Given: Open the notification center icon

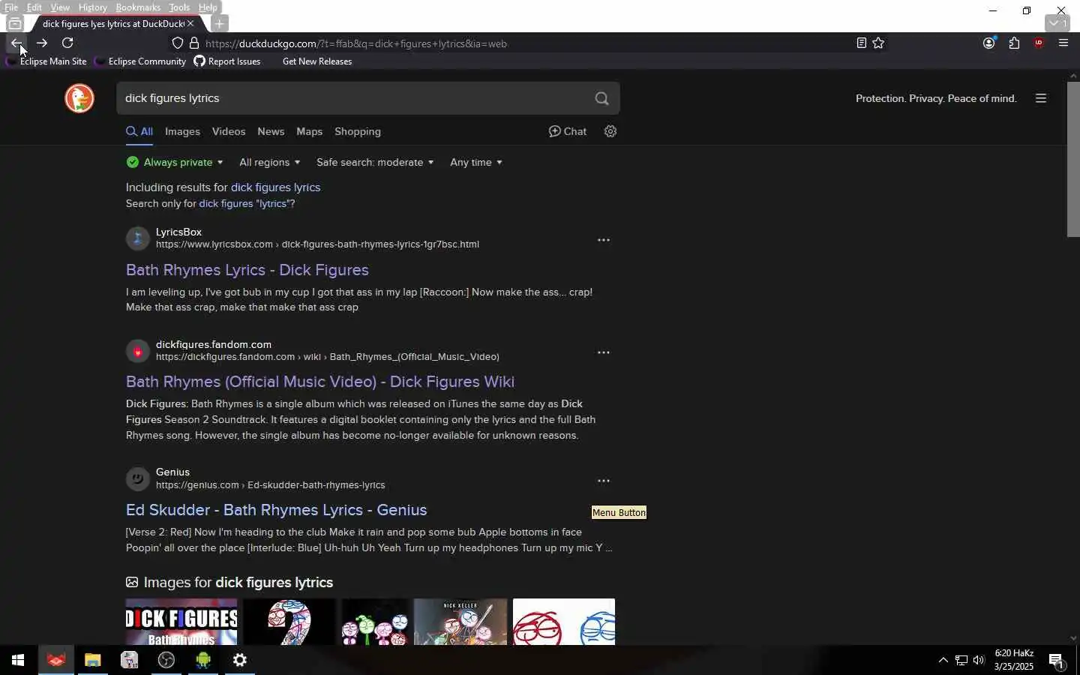Looking at the screenshot, I should click(1057, 661).
